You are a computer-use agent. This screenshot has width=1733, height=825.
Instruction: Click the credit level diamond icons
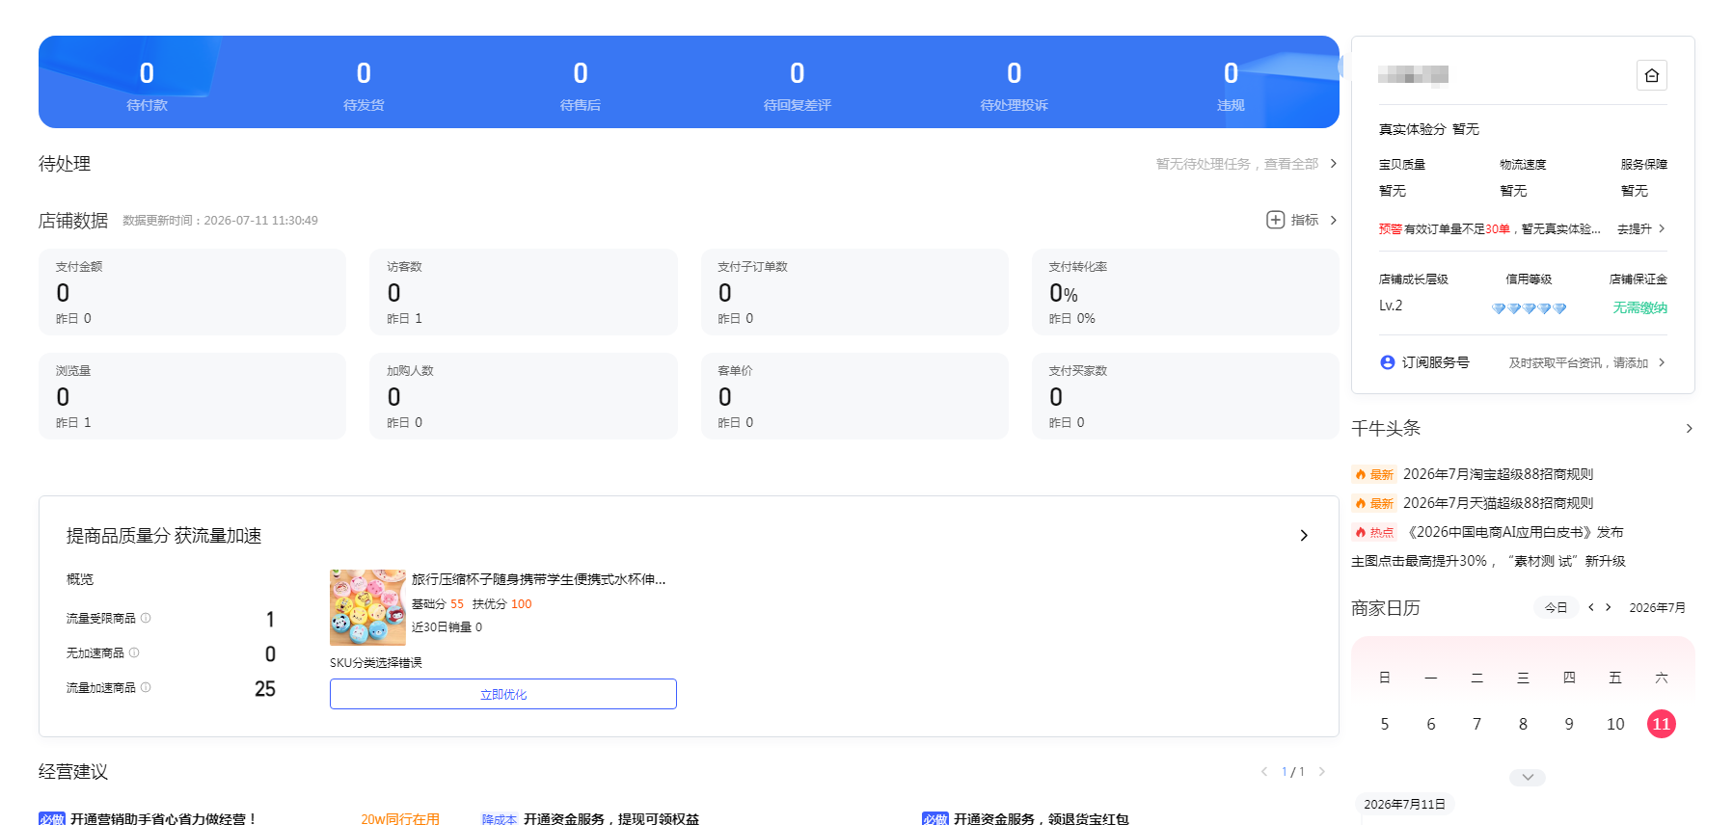[1529, 308]
